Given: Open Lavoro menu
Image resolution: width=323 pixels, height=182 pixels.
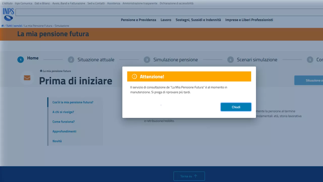Looking at the screenshot, I should pos(166,20).
